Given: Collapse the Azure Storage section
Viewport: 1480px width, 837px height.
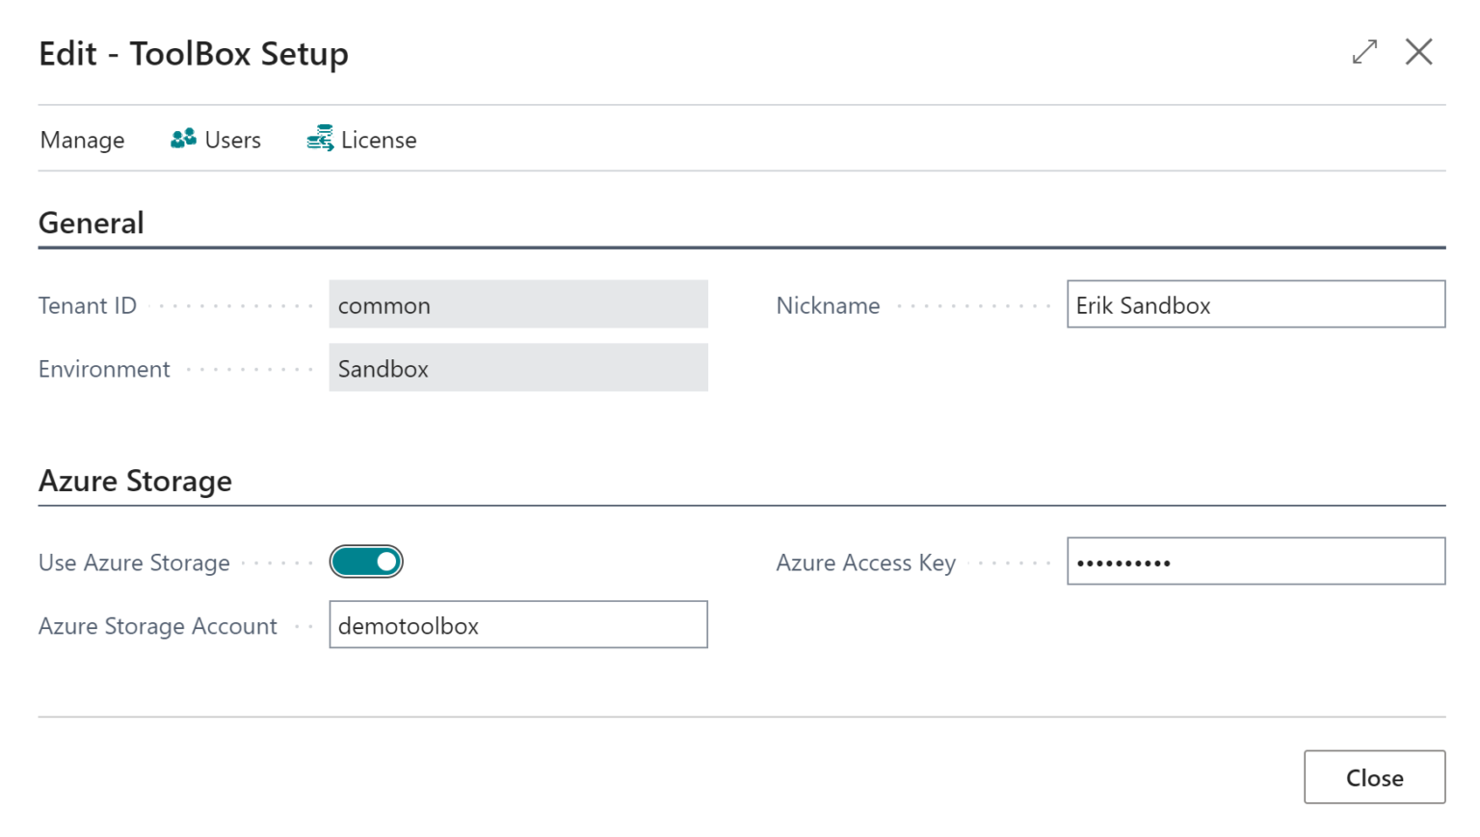Looking at the screenshot, I should 135,481.
